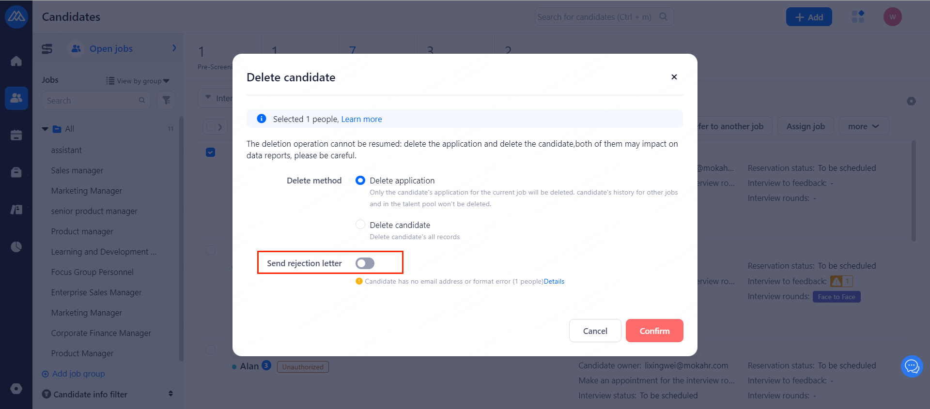Select the Sales manager job item
This screenshot has height=409, width=930.
coord(77,170)
